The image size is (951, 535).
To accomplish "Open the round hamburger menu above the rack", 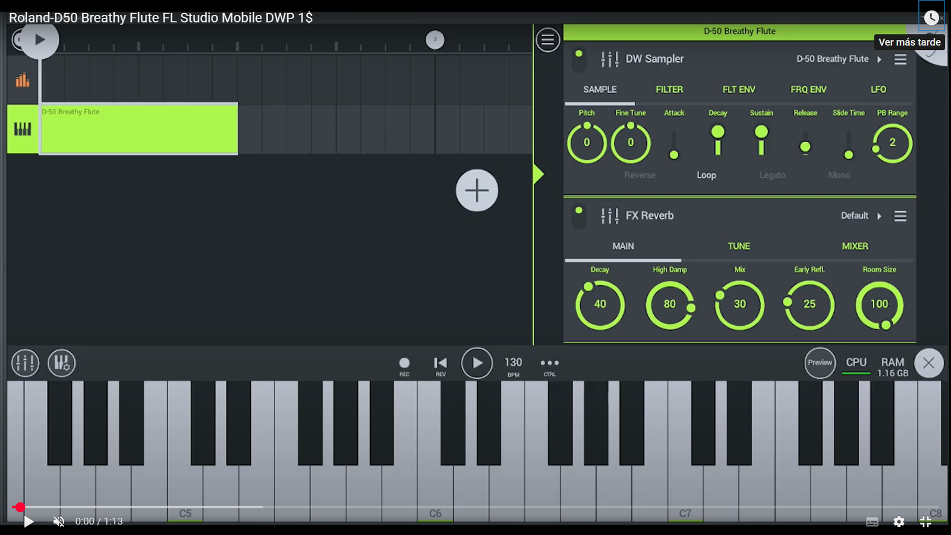I will (547, 40).
